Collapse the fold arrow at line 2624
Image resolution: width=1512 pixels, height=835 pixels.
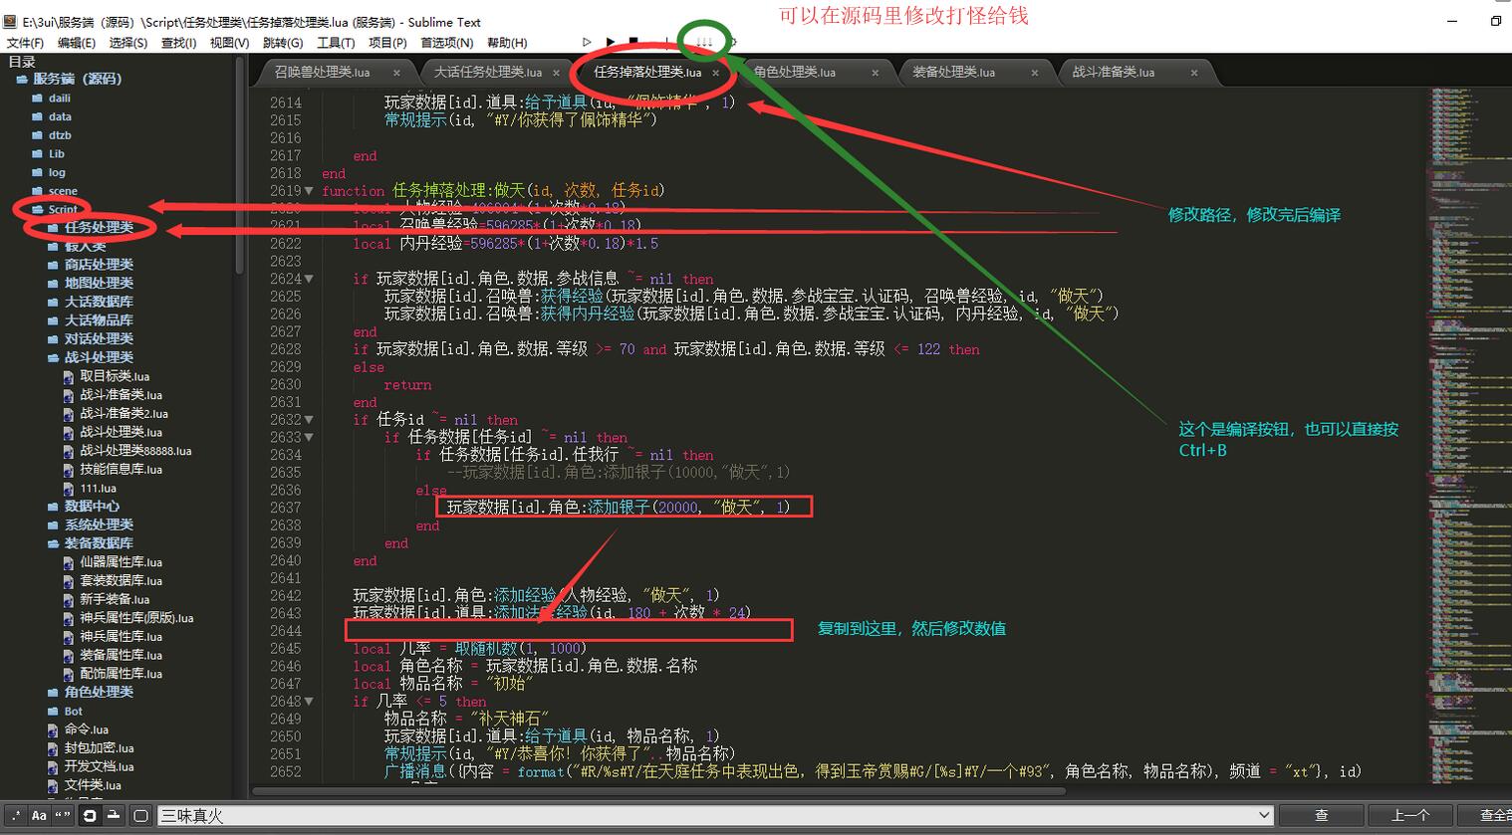(309, 280)
